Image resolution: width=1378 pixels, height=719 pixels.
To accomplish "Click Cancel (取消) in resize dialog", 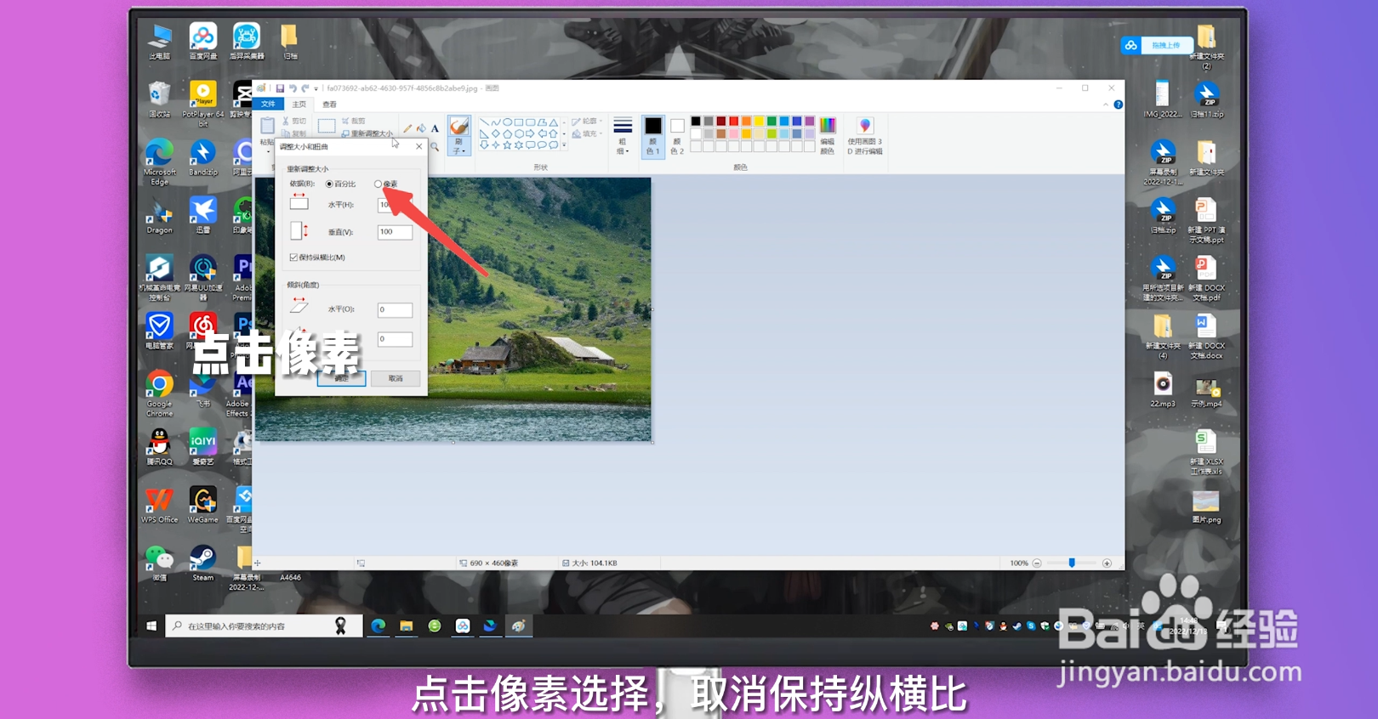I will tap(396, 378).
